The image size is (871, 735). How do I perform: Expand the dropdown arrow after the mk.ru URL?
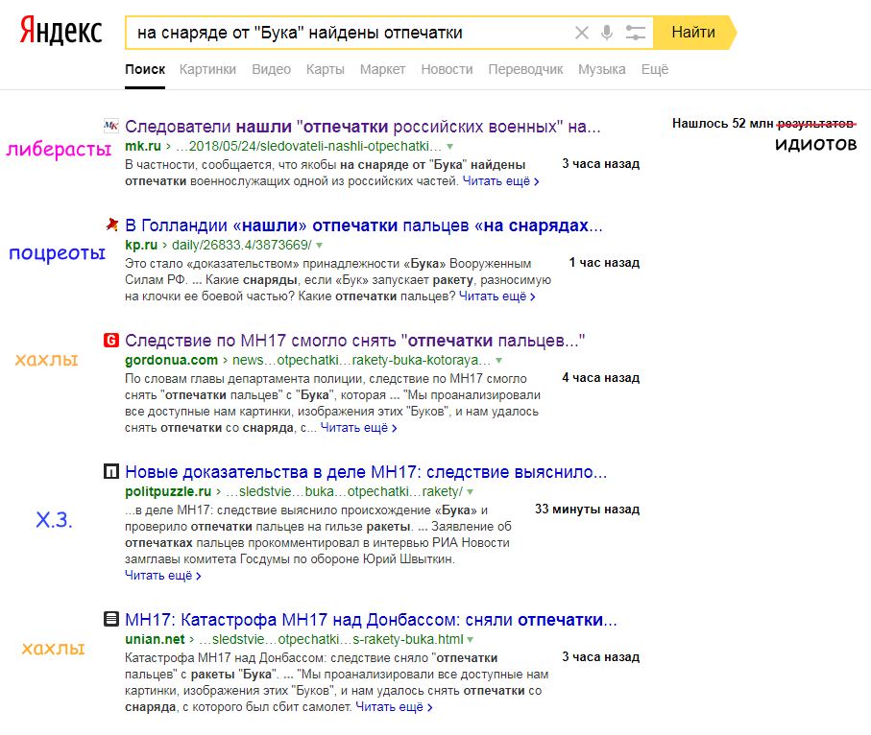coord(450,147)
